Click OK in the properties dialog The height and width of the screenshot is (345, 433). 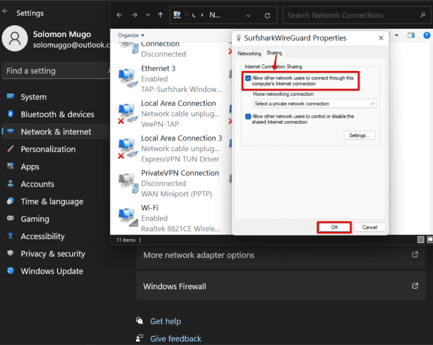point(334,227)
